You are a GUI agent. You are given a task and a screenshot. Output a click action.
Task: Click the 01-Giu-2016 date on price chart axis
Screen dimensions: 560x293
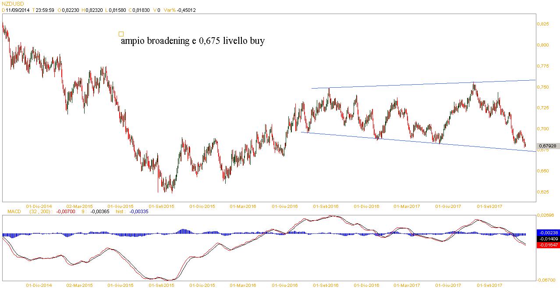click(x=285, y=206)
